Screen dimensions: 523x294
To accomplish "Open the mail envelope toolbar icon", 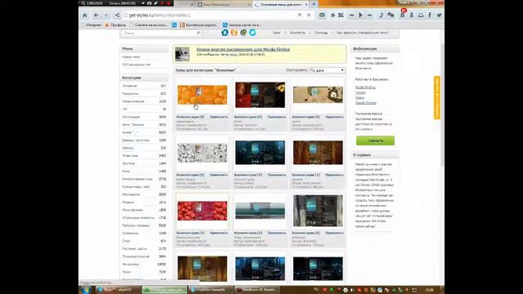I will pos(322,15).
